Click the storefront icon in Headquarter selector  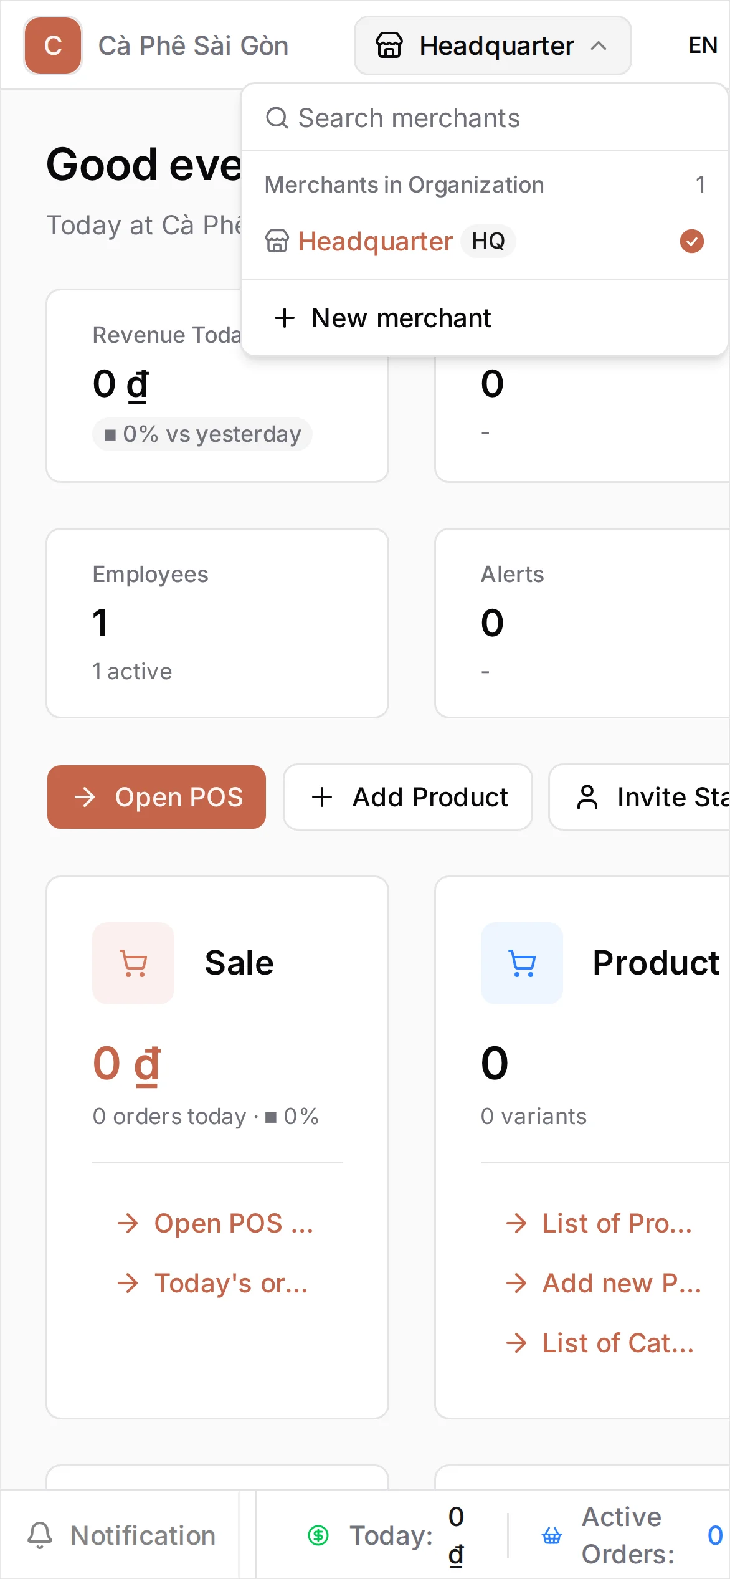[x=389, y=45]
